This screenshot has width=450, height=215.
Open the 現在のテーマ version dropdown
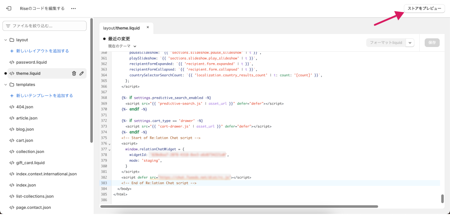pyautogui.click(x=122, y=46)
